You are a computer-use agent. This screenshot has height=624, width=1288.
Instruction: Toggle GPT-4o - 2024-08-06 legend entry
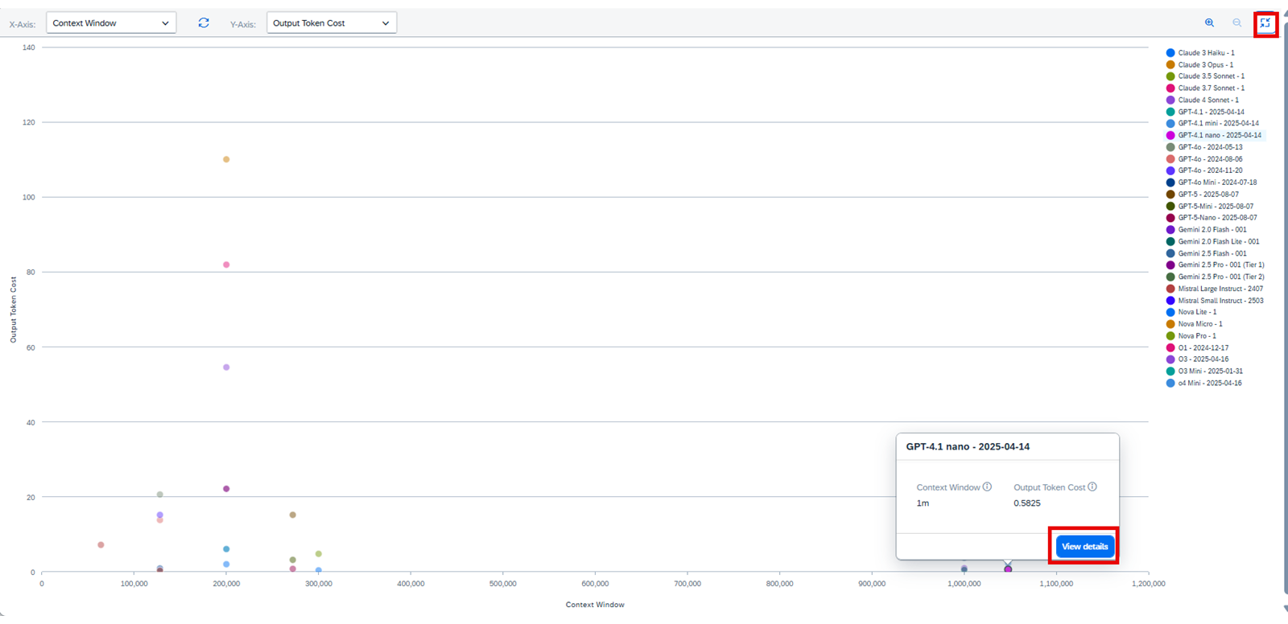point(1204,159)
